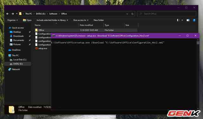Select setup.exe file

[41, 48]
